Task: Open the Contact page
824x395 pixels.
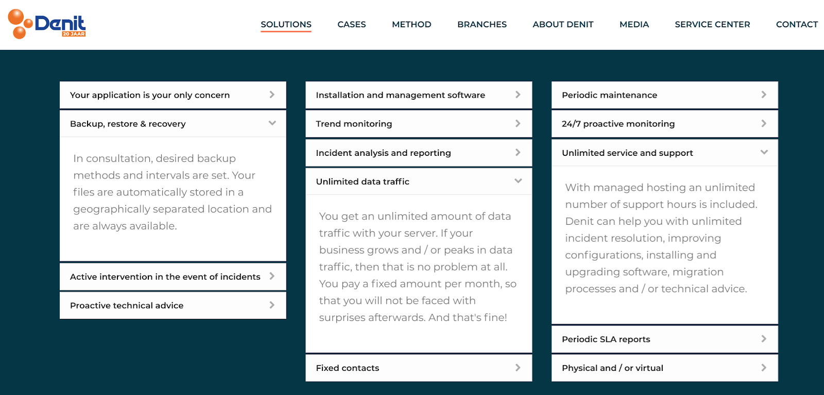Action: (x=797, y=24)
